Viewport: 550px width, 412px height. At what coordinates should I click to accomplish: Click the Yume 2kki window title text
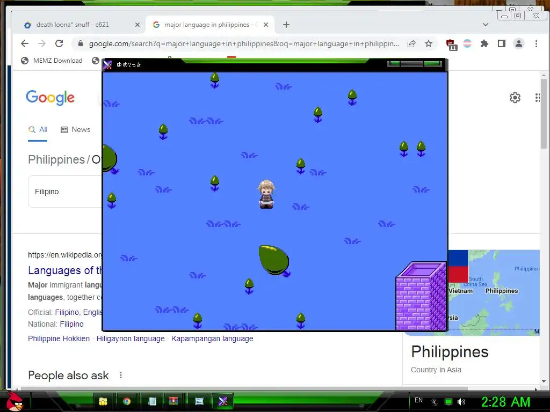coord(129,65)
